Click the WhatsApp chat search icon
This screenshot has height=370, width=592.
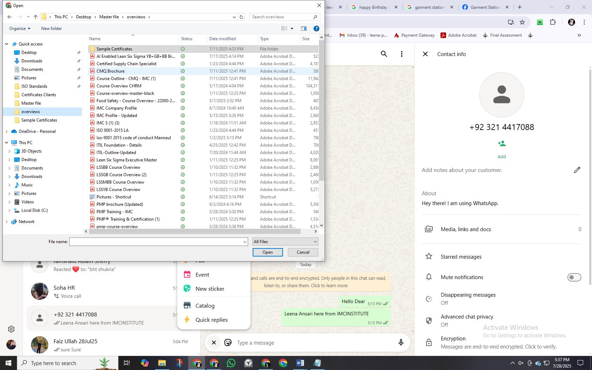[384, 54]
